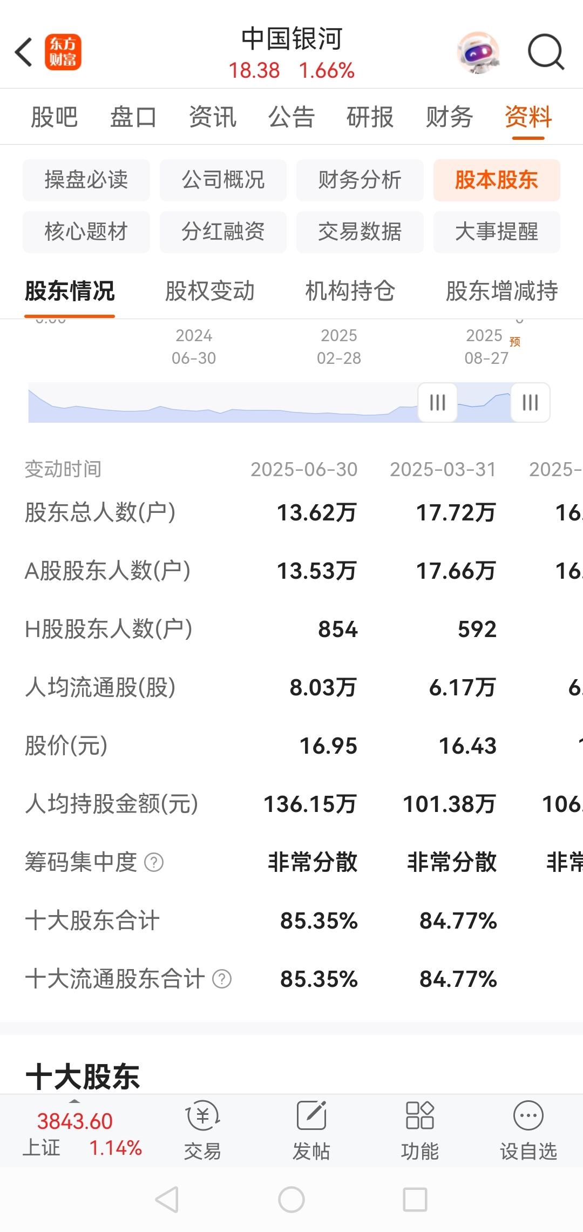Tap 人均持股金额 value 136.15万
The width and height of the screenshot is (583, 1232).
(x=310, y=804)
